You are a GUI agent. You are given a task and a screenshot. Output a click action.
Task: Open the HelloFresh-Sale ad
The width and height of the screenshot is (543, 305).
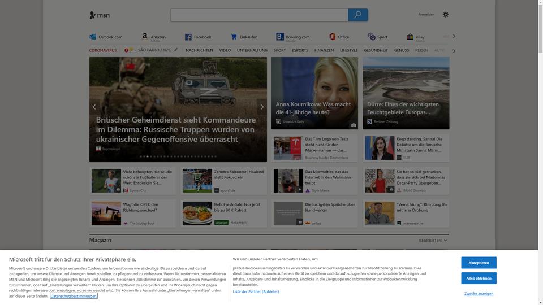[224, 213]
